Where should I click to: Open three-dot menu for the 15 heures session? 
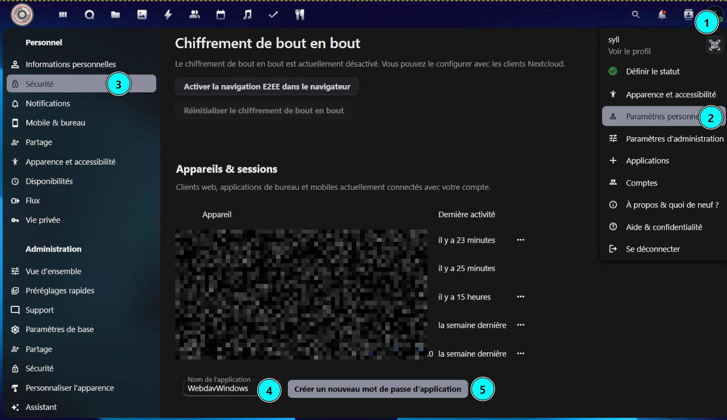520,297
